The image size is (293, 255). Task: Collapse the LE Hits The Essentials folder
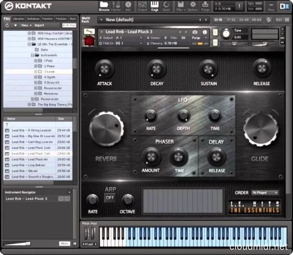(x=29, y=44)
